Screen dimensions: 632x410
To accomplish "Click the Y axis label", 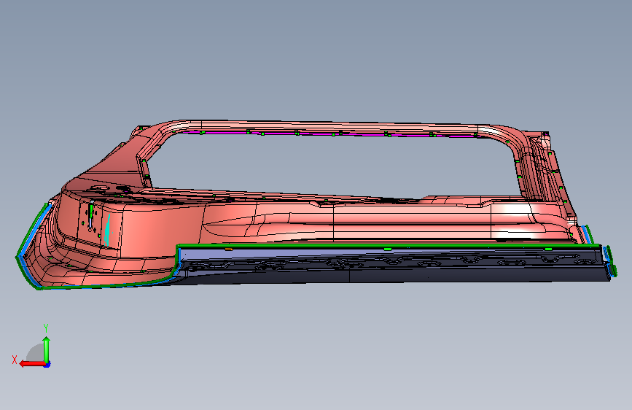I will point(46,328).
